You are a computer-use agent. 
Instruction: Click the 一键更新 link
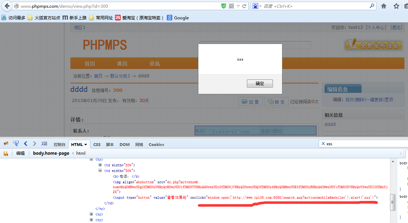point(374,100)
